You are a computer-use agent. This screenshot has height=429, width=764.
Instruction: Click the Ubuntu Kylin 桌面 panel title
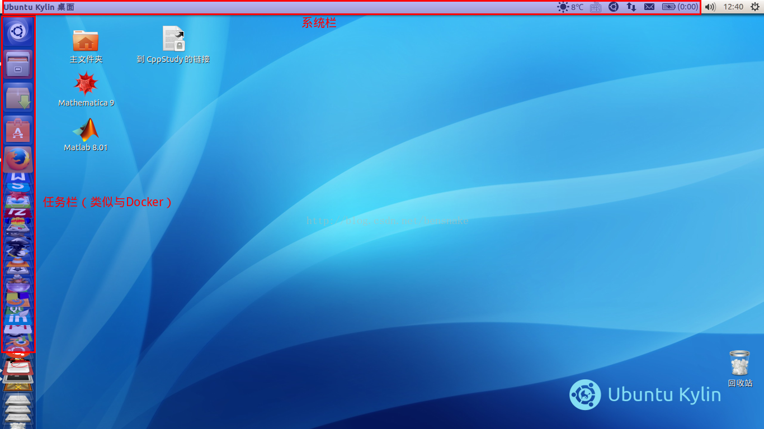click(39, 7)
